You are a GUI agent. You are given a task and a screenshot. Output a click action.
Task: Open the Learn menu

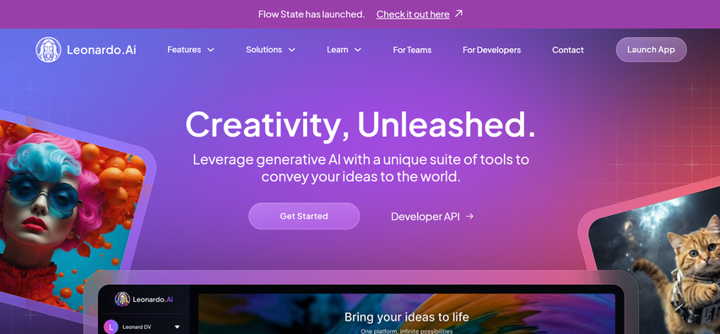point(344,50)
